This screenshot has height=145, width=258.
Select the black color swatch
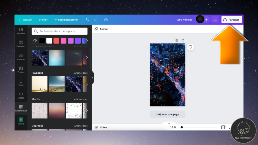42,41
